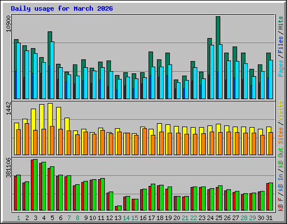The height and width of the screenshot is (224, 287).
Task: Click day 25 on the date axis
Action: tap(219, 218)
